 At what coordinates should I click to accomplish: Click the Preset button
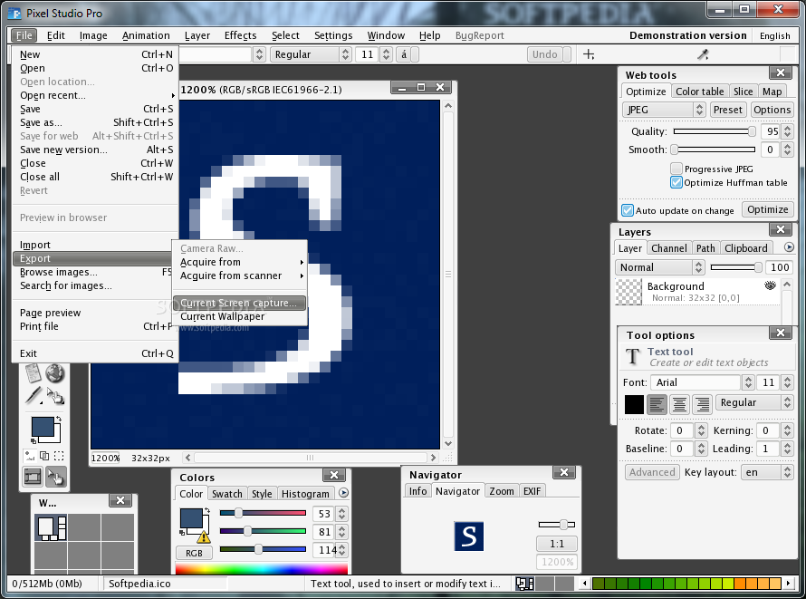pyautogui.click(x=727, y=110)
